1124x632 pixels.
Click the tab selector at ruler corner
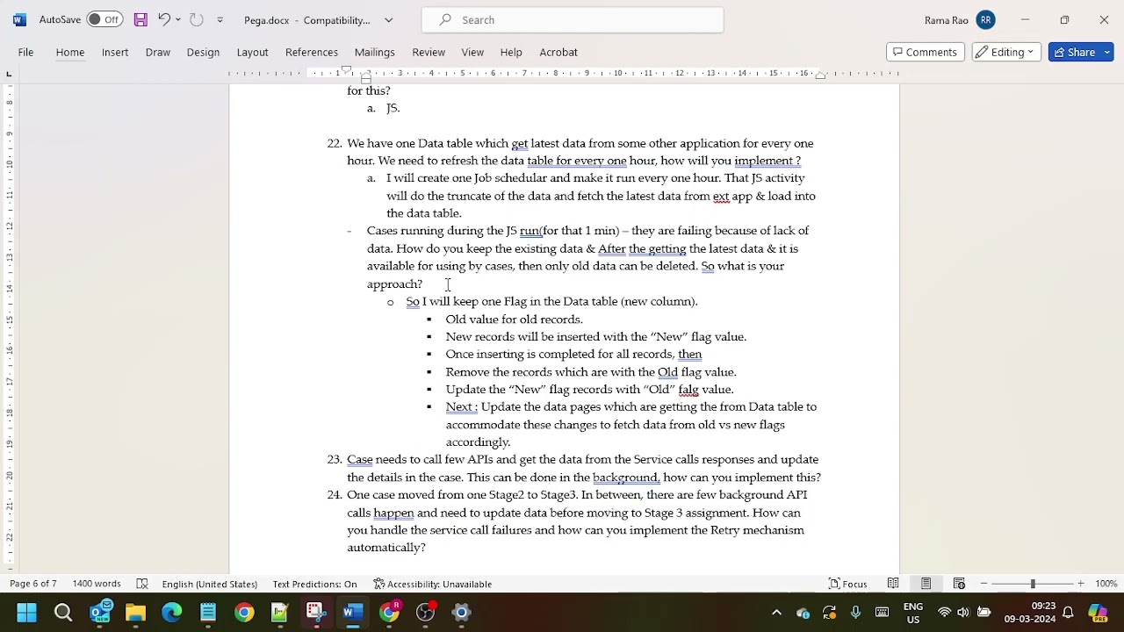(x=9, y=74)
